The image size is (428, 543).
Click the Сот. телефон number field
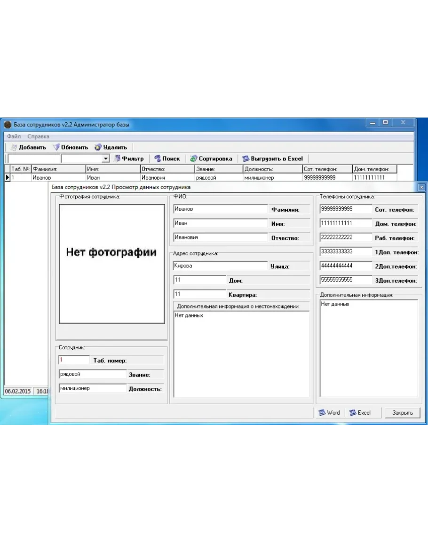(x=346, y=209)
